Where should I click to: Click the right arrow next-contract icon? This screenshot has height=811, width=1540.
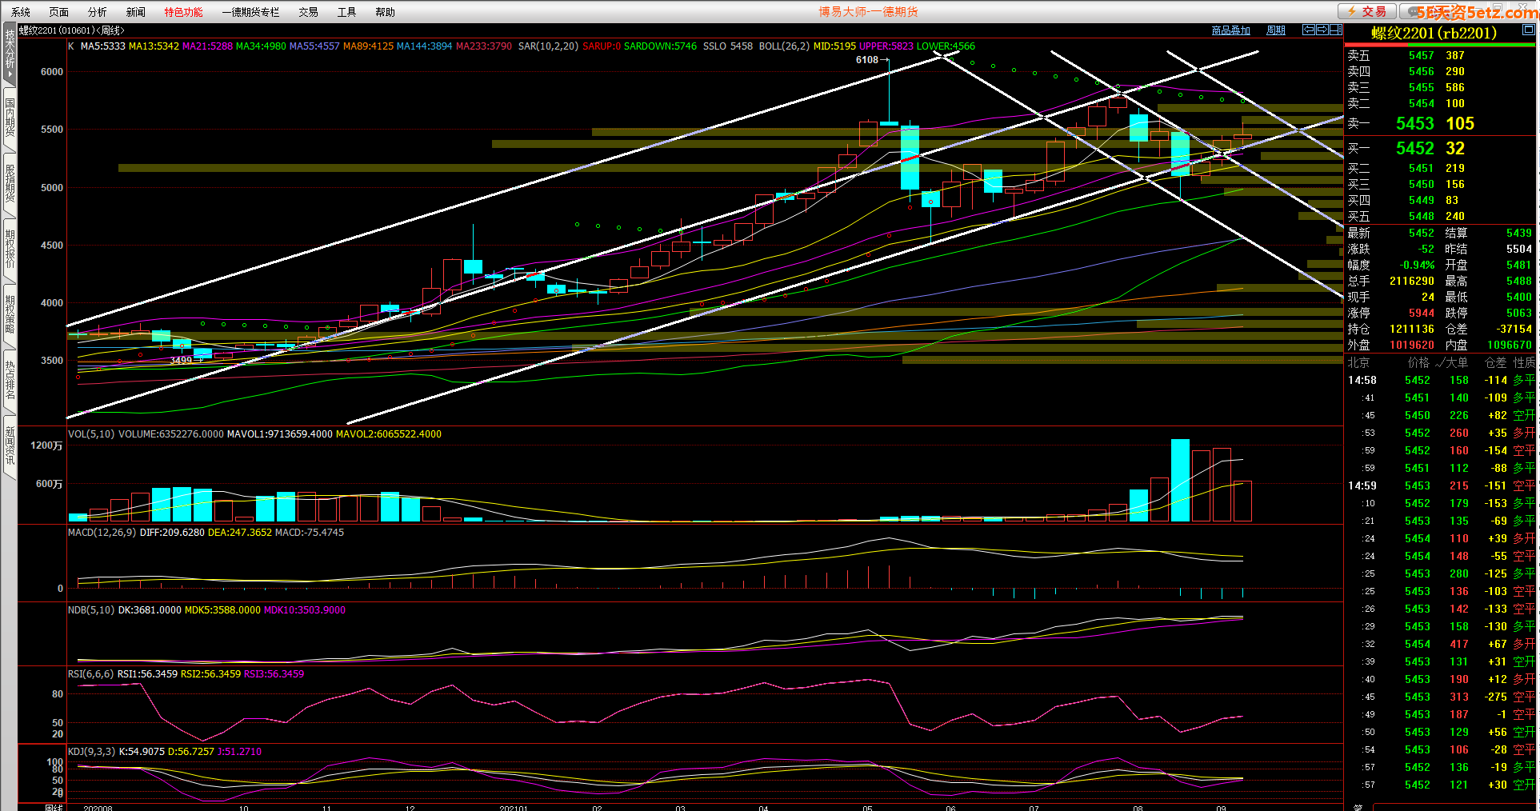coord(1322,30)
